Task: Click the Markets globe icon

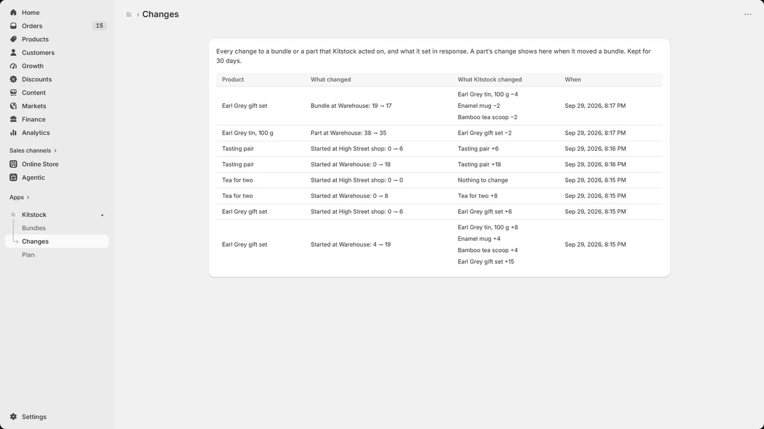Action: pos(13,106)
